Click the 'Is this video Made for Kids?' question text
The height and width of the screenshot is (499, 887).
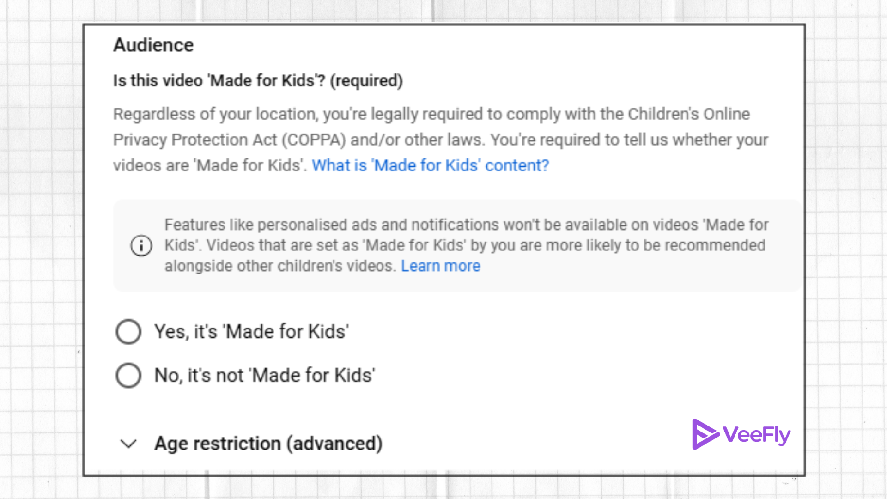point(258,80)
